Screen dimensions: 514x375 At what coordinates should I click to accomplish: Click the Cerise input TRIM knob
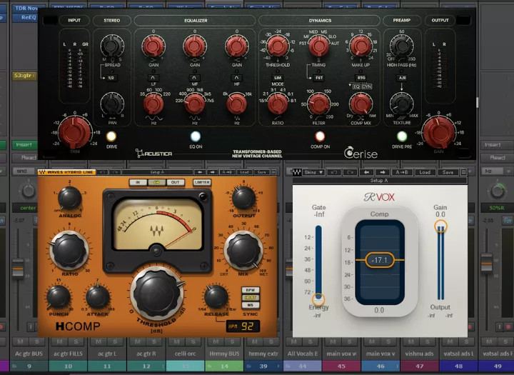click(x=75, y=132)
